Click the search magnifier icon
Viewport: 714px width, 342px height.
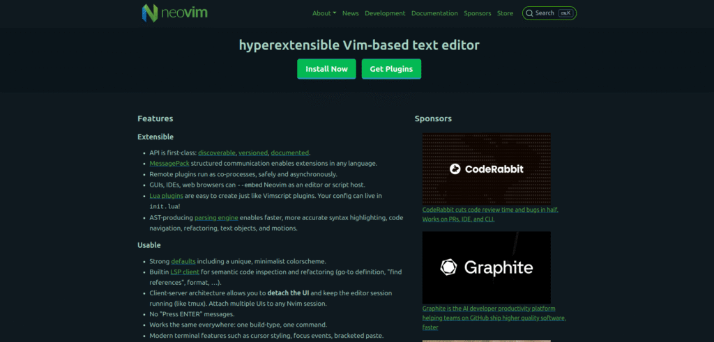529,13
